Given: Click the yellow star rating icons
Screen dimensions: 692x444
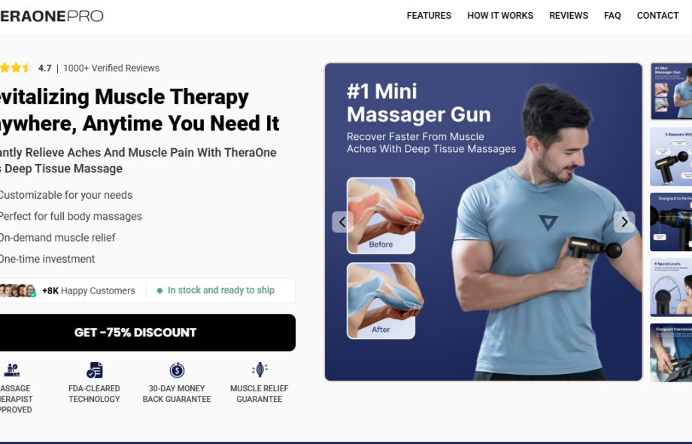Looking at the screenshot, I should tap(16, 68).
